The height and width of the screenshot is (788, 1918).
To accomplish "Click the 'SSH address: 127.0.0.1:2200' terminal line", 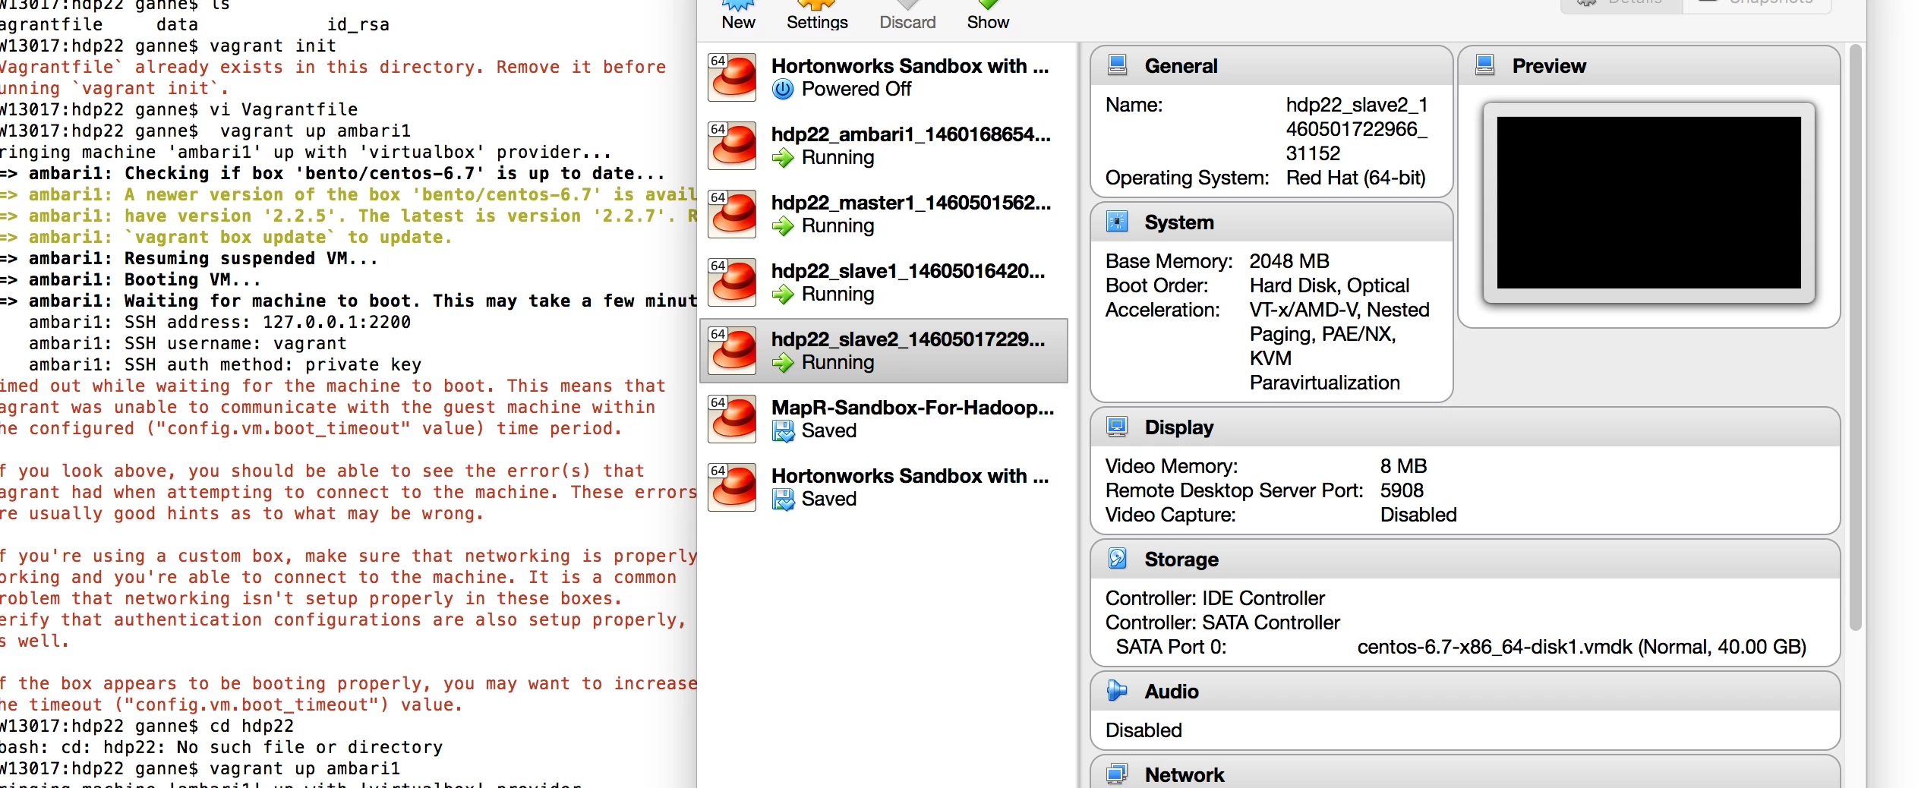I will 219,322.
